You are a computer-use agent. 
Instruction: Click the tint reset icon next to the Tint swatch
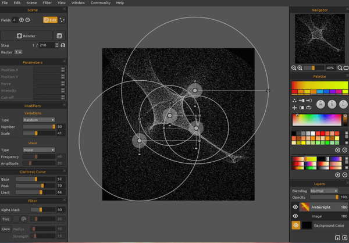point(24,219)
